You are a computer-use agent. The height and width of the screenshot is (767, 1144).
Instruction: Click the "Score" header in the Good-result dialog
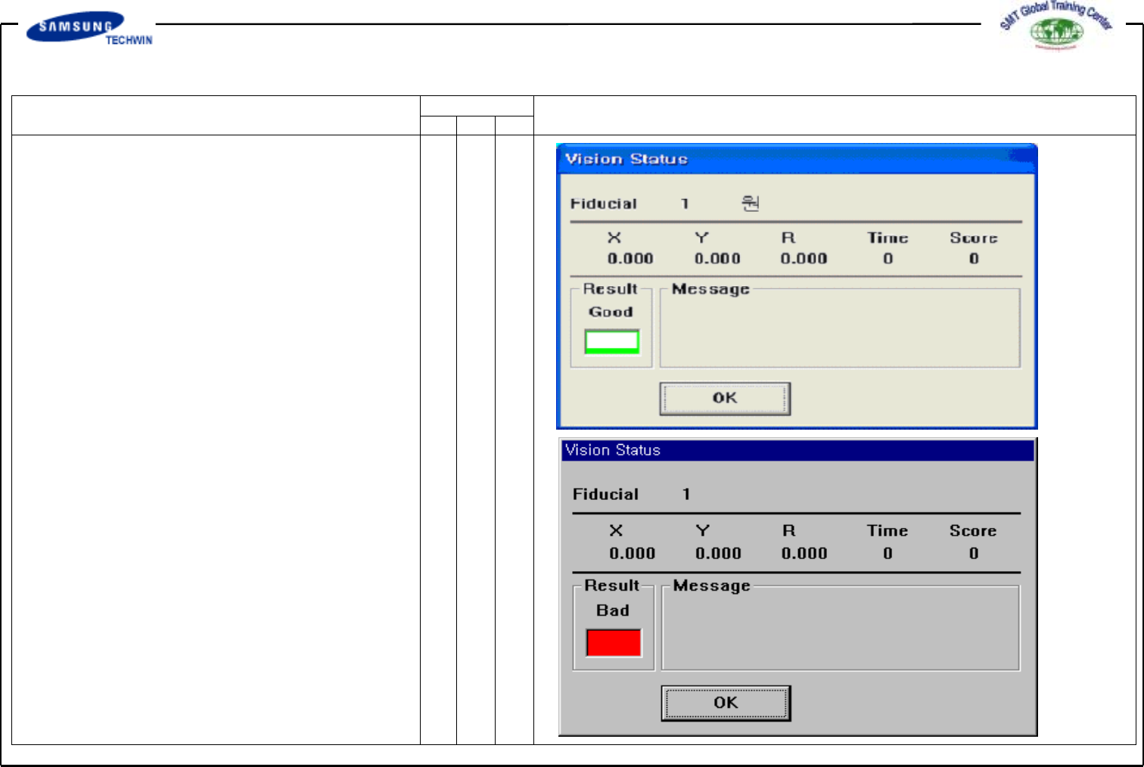(x=974, y=238)
